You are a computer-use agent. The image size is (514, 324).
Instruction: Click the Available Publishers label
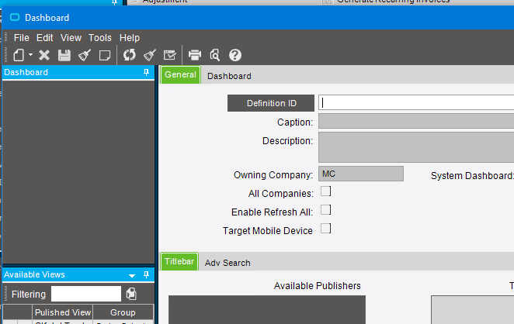[317, 286]
